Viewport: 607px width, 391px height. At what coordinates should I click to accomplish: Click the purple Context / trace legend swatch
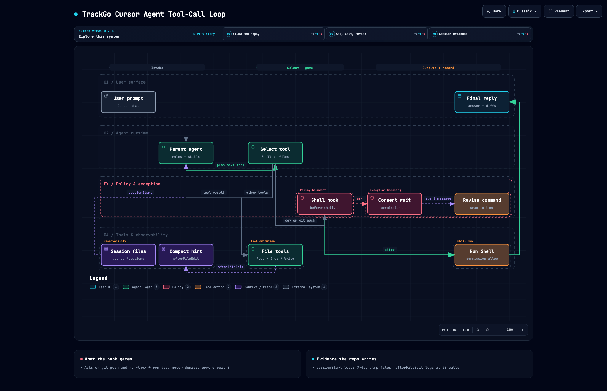(238, 287)
